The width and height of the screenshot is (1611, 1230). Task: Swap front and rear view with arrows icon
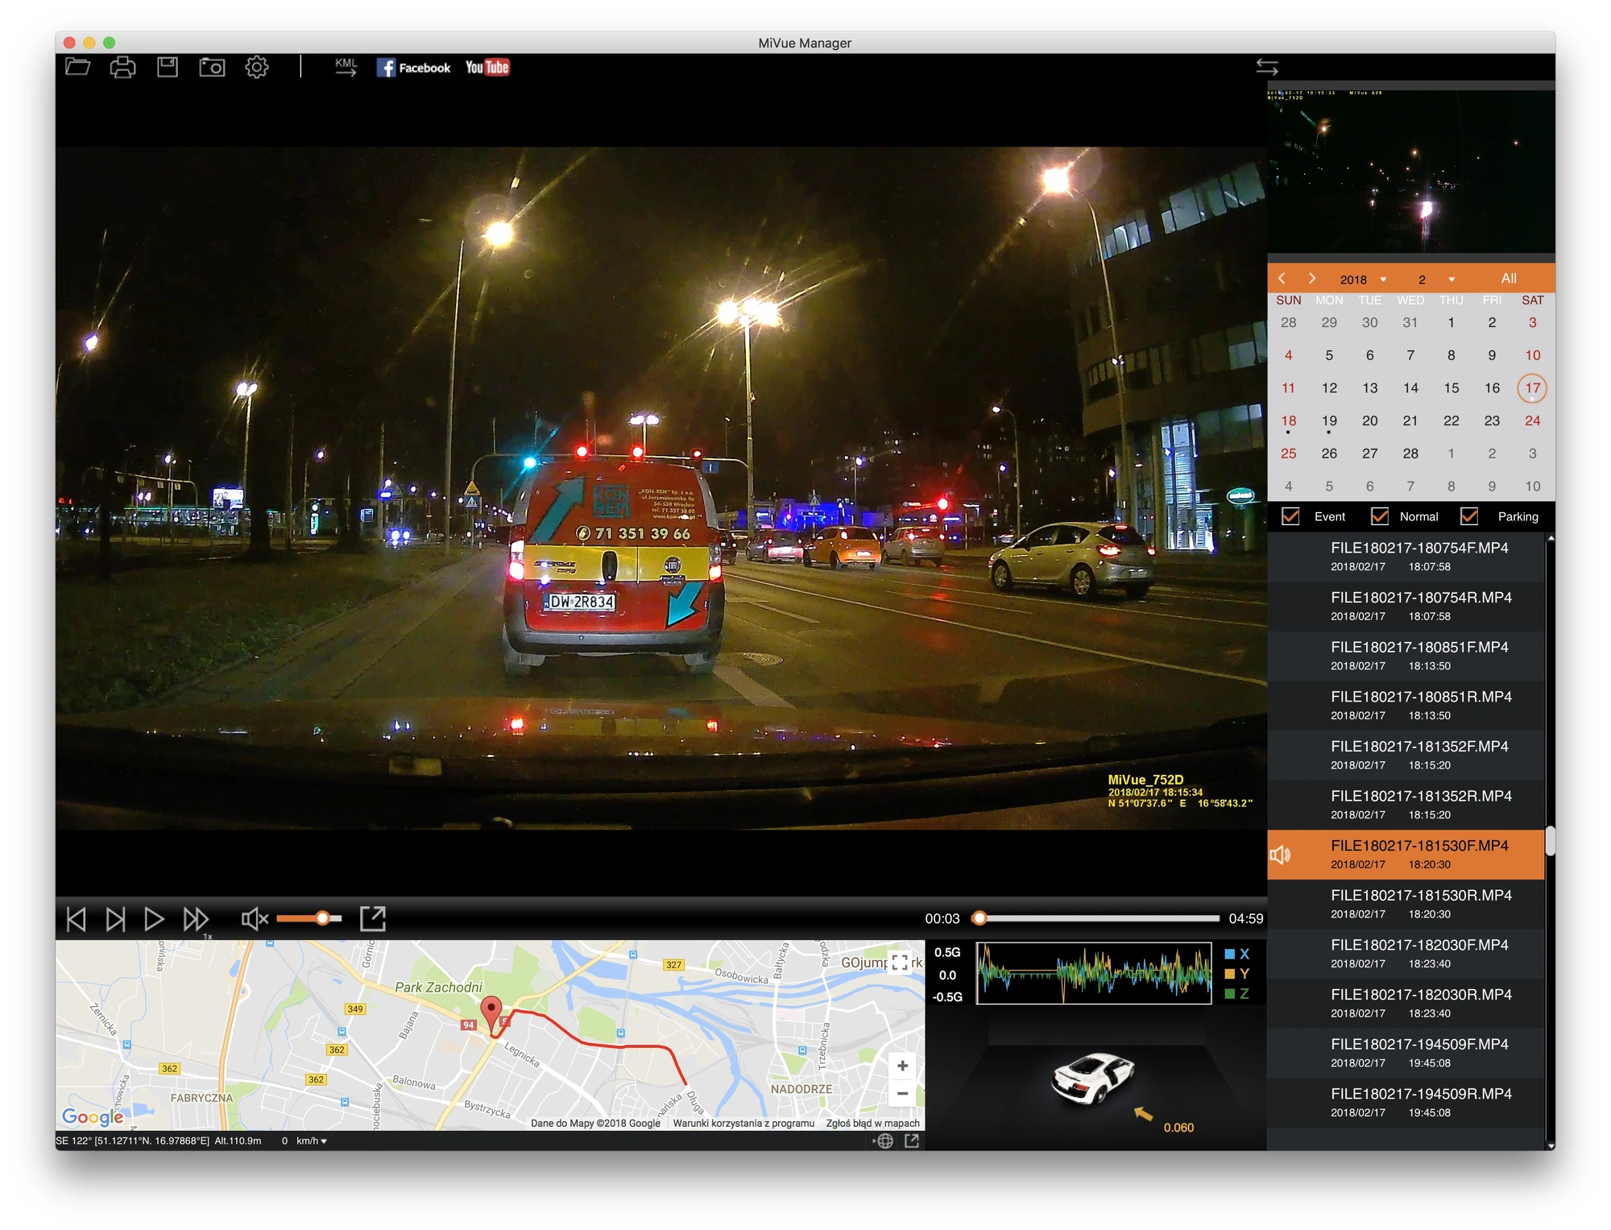(x=1267, y=67)
